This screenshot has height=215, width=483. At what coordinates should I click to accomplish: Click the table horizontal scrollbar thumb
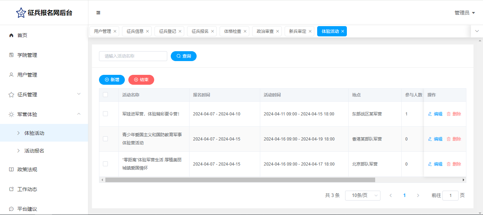(240, 180)
